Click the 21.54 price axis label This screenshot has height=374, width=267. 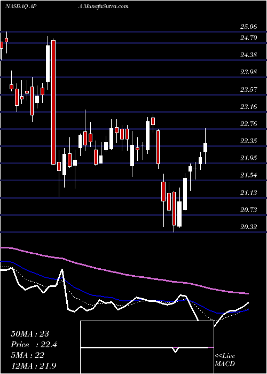click(249, 175)
